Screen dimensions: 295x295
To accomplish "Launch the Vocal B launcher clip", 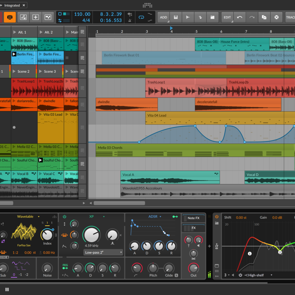I will click(x=14, y=173).
